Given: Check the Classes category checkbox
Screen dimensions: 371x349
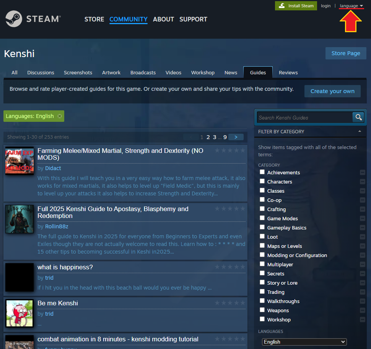Looking at the screenshot, I should click(262, 190).
